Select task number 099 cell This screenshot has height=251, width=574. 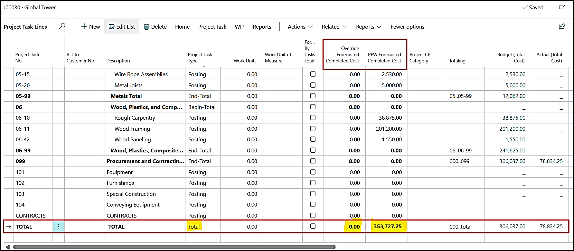pos(20,161)
